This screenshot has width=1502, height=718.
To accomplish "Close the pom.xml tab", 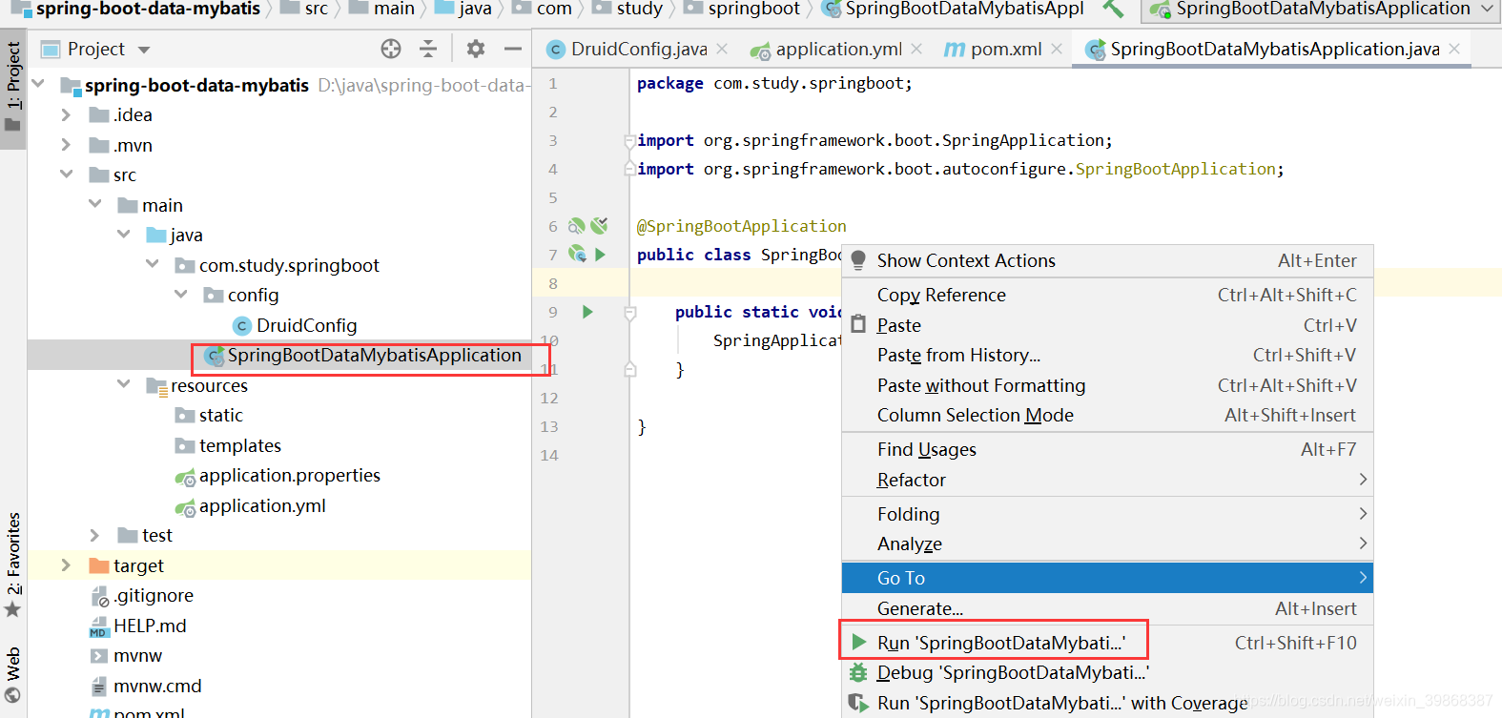I will pyautogui.click(x=1057, y=49).
